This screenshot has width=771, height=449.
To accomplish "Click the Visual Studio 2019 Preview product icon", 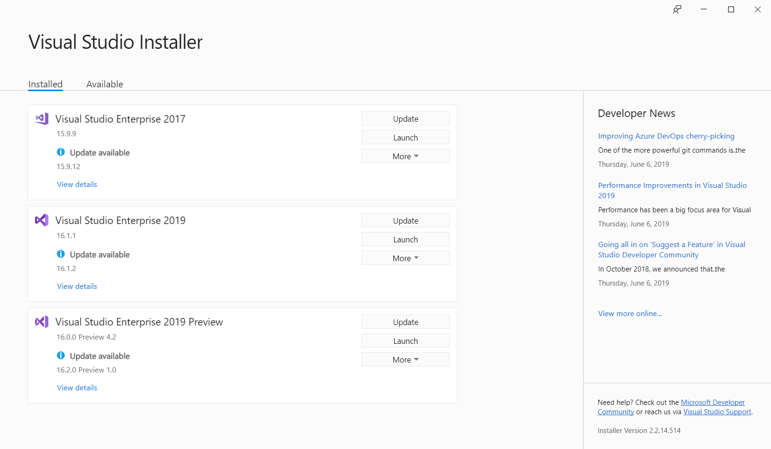I will tap(42, 322).
